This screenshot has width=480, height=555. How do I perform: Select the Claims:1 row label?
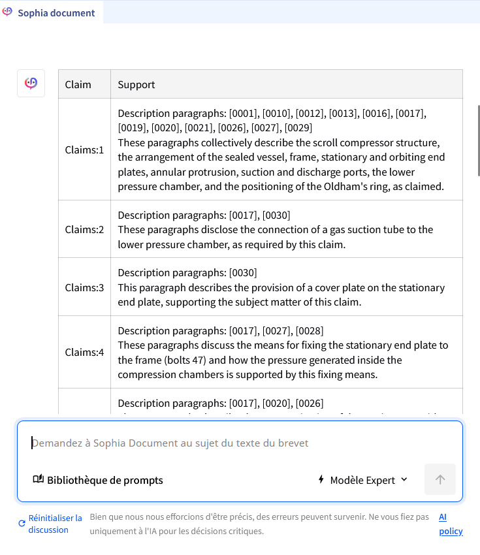(x=84, y=150)
